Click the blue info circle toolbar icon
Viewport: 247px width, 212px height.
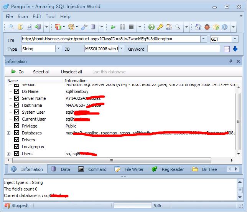[x=225, y=27]
